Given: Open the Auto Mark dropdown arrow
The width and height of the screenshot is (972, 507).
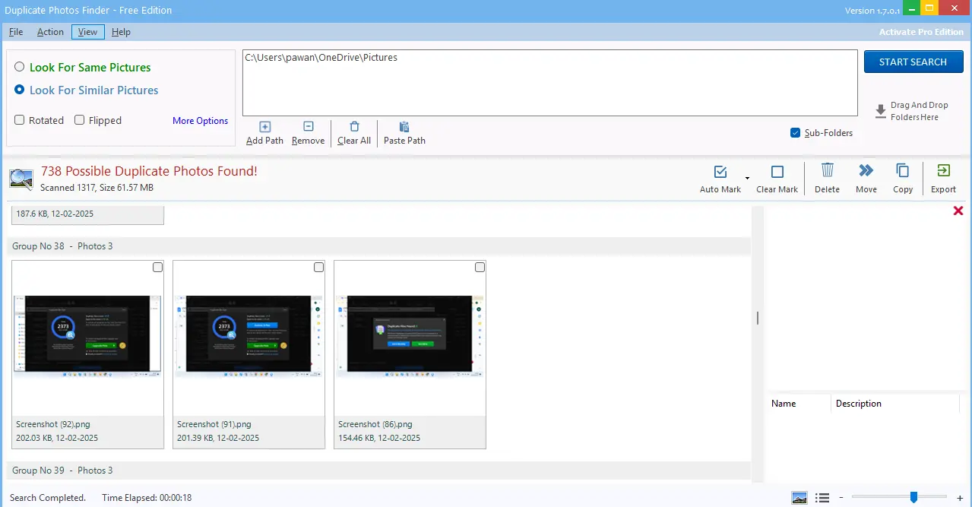Looking at the screenshot, I should tap(747, 179).
